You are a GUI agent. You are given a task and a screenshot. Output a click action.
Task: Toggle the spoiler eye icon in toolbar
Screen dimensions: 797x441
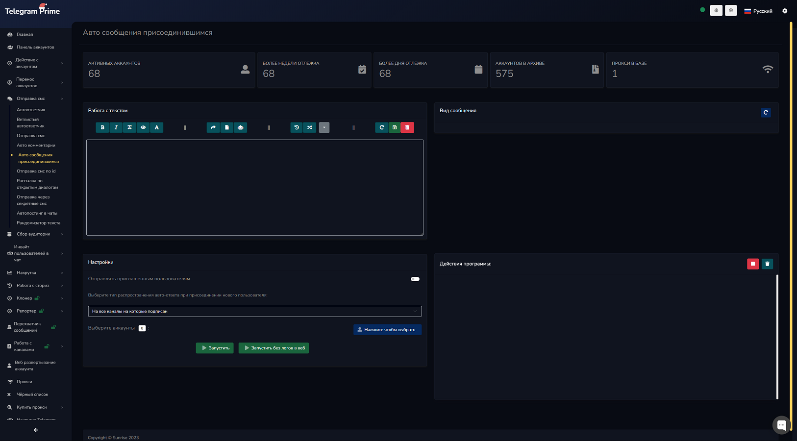click(143, 127)
